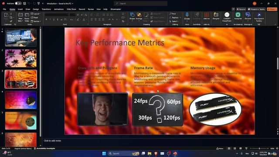The image size is (279, 157).
Task: Open the Showmaster tab
Action: [116, 9]
